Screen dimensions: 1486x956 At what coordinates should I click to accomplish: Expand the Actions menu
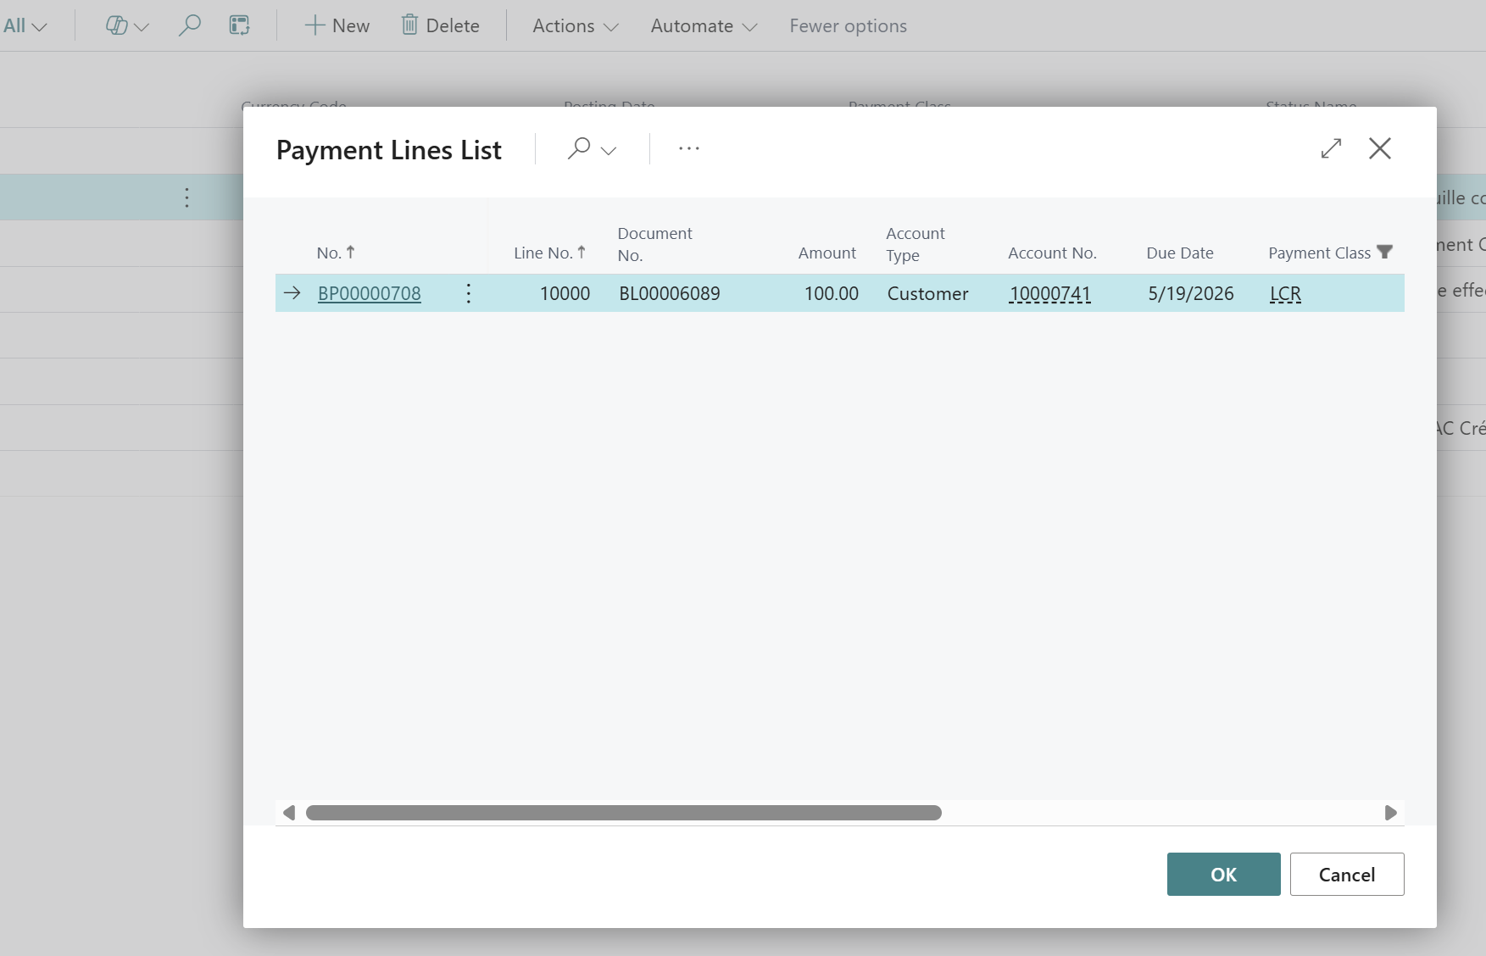click(x=575, y=25)
